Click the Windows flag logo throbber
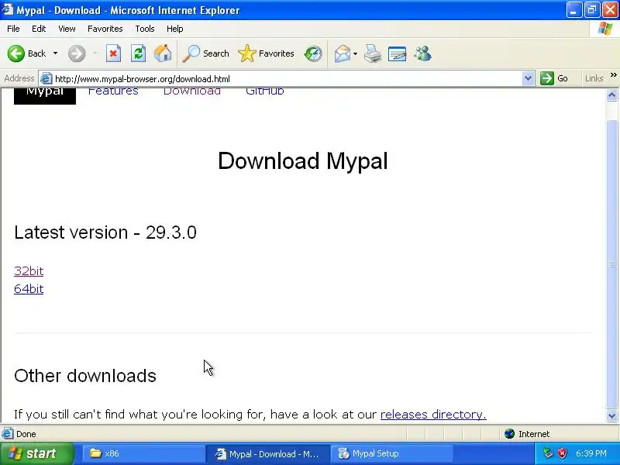Viewport: 620px width, 465px height. pyautogui.click(x=605, y=29)
